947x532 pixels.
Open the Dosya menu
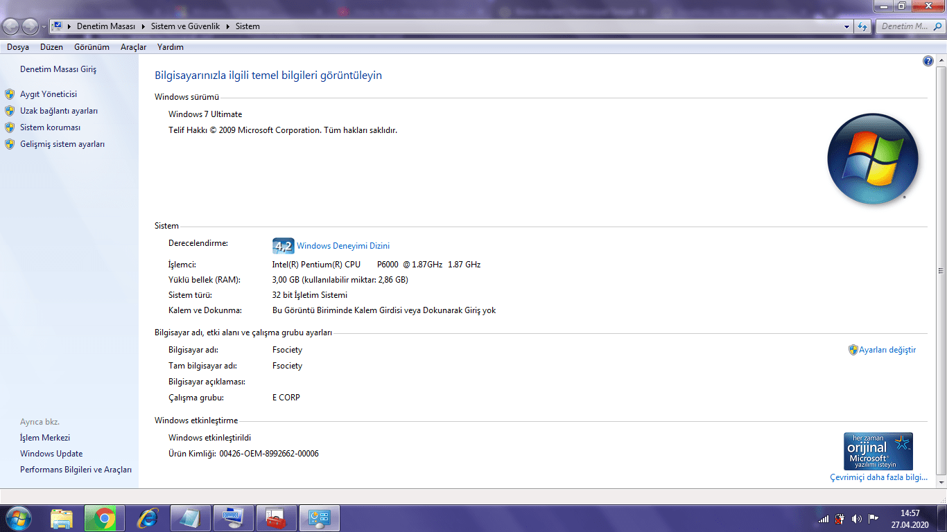pos(18,47)
